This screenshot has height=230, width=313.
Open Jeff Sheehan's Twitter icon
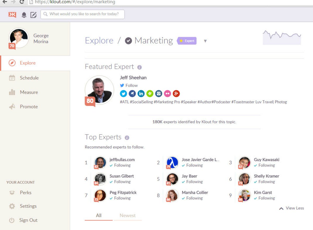(x=123, y=93)
